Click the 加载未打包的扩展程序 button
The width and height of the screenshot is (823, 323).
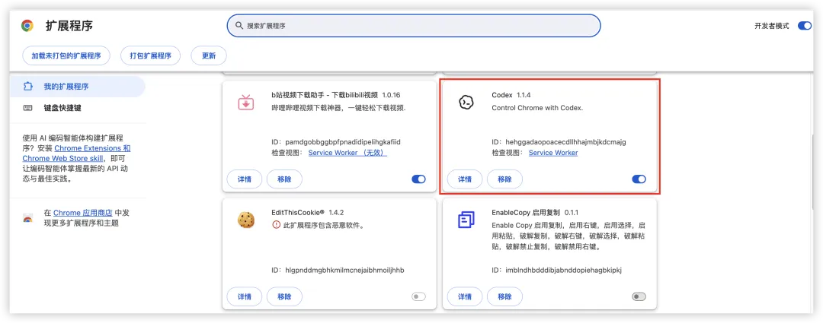pyautogui.click(x=66, y=55)
